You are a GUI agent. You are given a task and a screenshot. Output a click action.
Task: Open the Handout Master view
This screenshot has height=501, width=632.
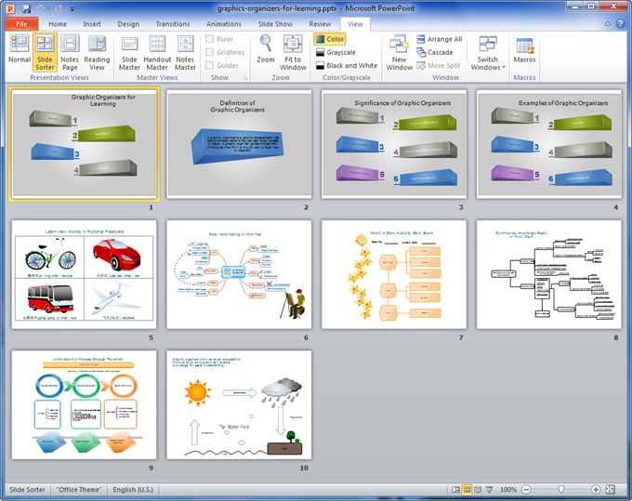click(157, 53)
